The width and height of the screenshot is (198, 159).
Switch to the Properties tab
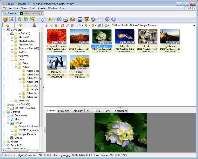tap(64, 111)
